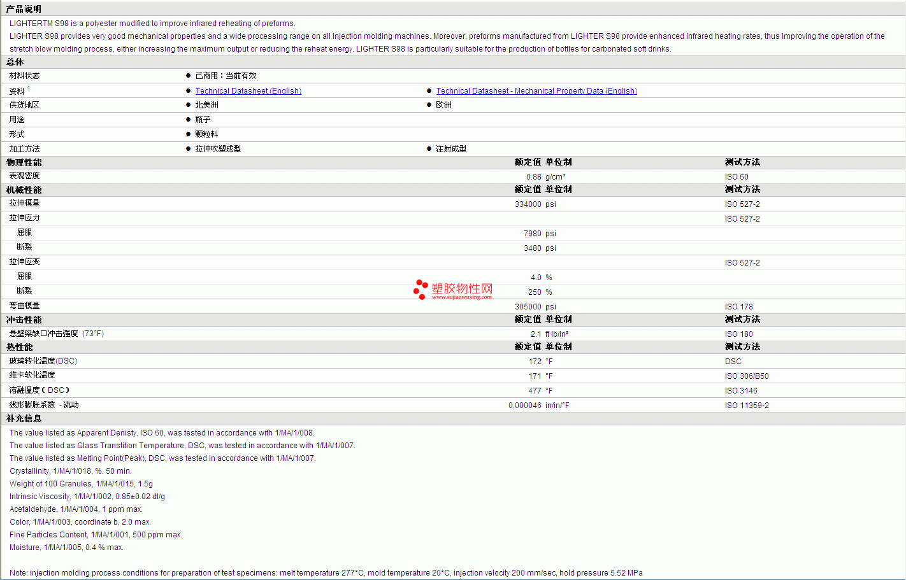The width and height of the screenshot is (906, 580).
Task: Select the 拉伸吹塑成型 processing method
Action: 219,149
